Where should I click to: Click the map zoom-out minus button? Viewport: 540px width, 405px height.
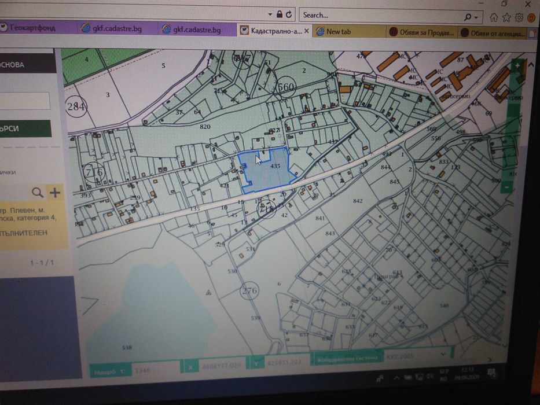507,187
